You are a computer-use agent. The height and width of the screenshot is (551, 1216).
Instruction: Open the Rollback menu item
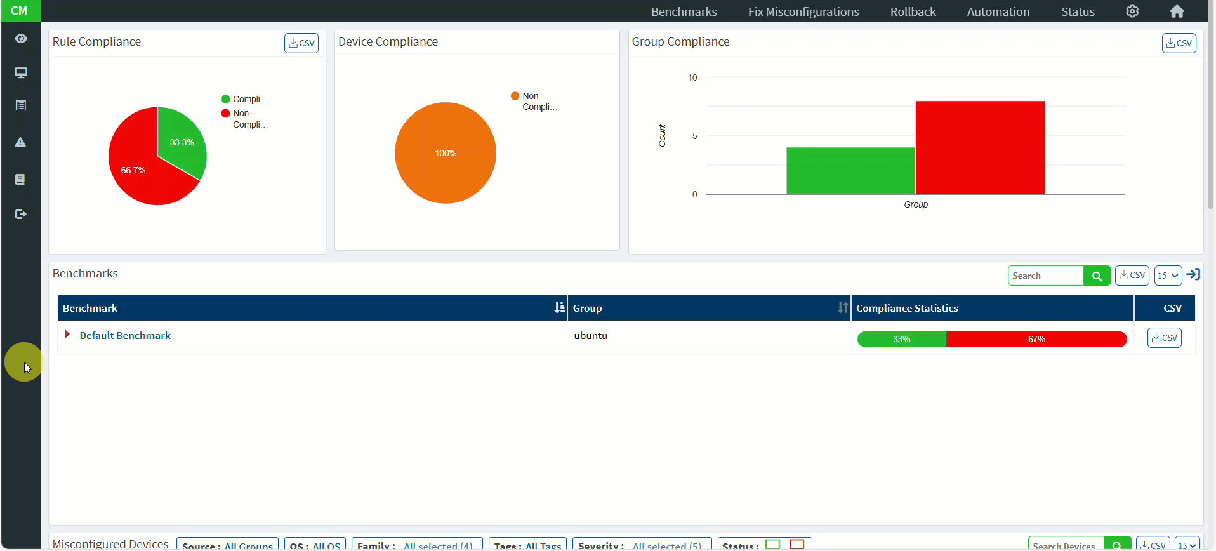[x=913, y=12]
